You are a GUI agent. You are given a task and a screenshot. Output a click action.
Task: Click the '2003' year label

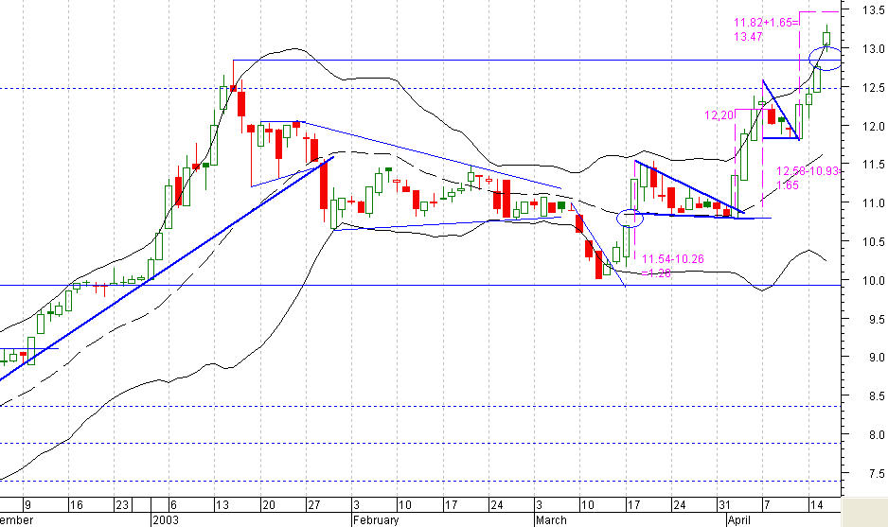pyautogui.click(x=166, y=520)
